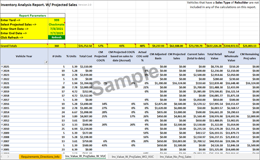This screenshot has height=160, width=260.
Task: Click Grand Totals value $21,003.13
Action: [x=250, y=46]
